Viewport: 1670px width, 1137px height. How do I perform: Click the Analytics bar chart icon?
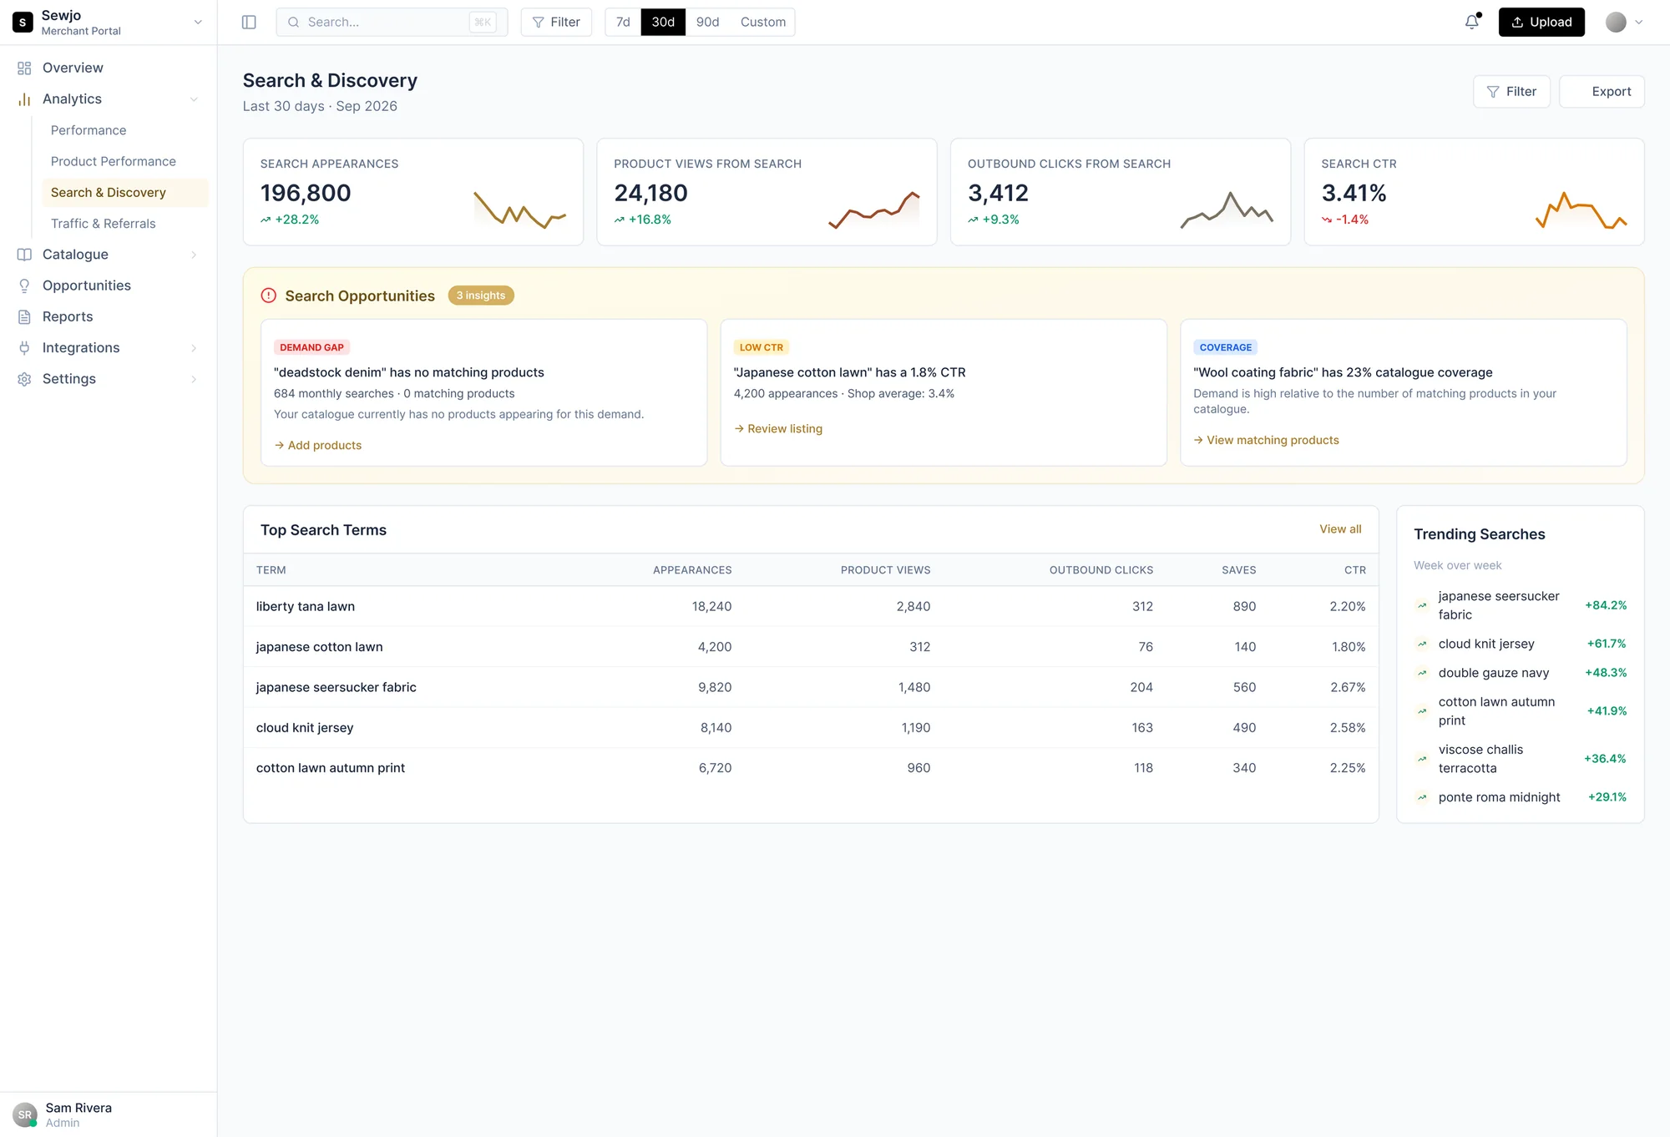point(24,99)
